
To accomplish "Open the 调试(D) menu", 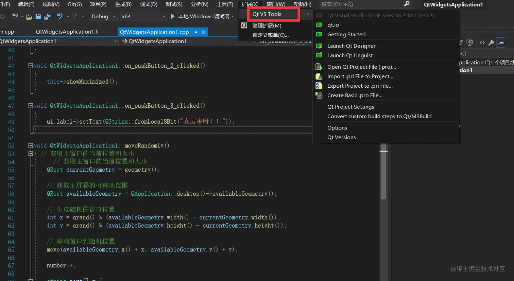I will coord(149,4).
